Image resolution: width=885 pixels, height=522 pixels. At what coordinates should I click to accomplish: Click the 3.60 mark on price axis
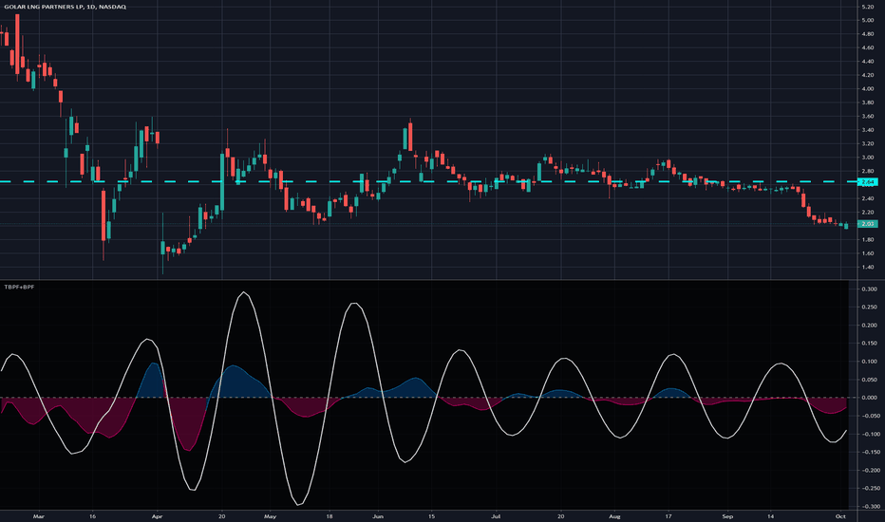click(868, 116)
